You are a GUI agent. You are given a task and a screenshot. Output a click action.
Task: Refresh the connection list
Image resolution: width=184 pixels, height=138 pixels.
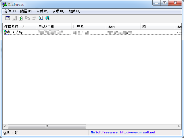[x=21, y=18]
